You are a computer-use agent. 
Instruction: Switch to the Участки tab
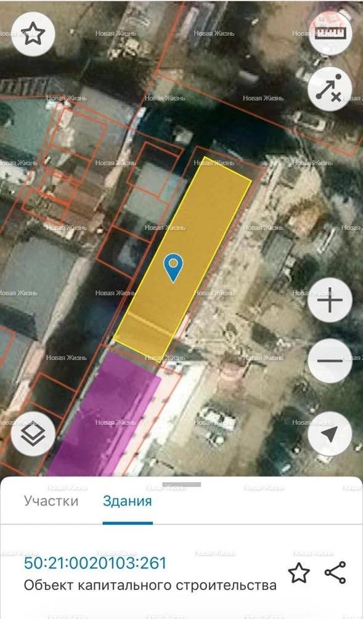(51, 501)
